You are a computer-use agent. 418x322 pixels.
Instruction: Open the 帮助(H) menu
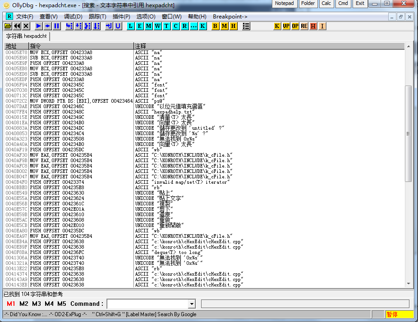(x=197, y=17)
